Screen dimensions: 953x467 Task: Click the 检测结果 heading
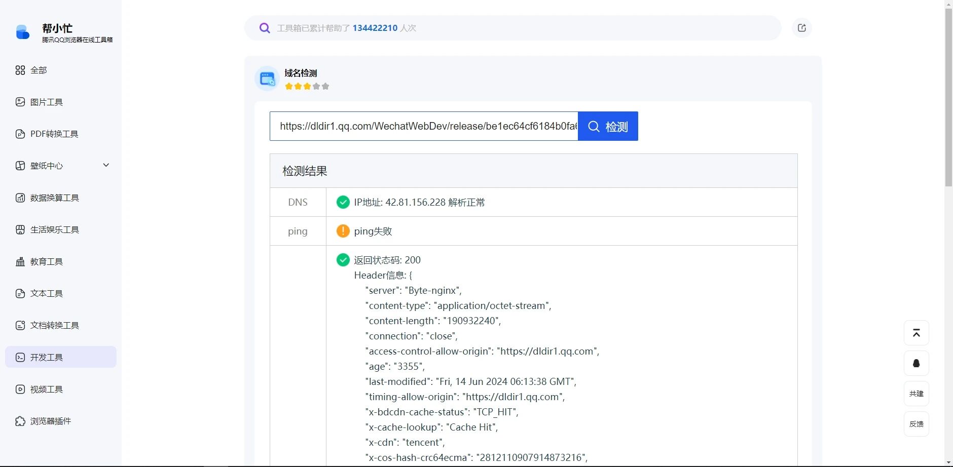305,171
